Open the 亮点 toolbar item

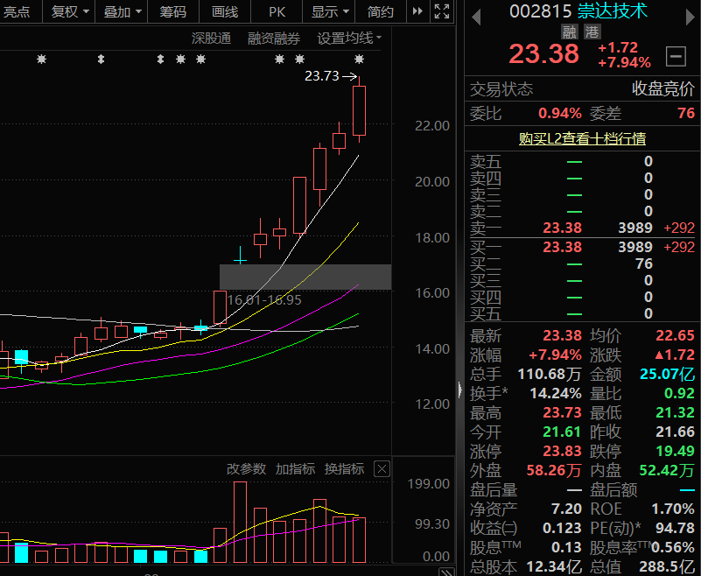[x=17, y=11]
